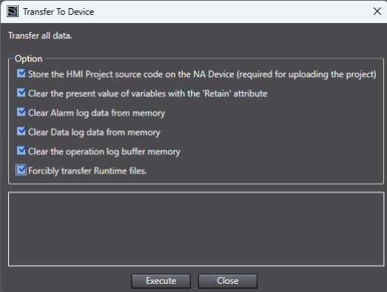Click the 'Transfer all data.' description text
The image size is (387, 292).
click(40, 36)
